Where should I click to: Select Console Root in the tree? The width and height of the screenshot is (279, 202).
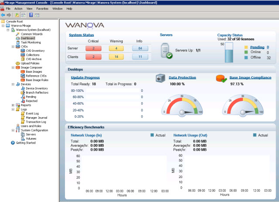pyautogui.click(x=14, y=21)
